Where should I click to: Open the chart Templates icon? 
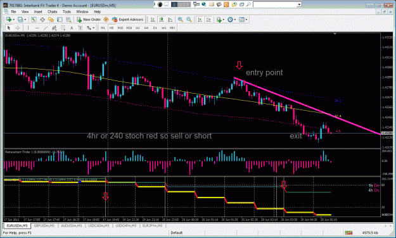tap(241, 20)
